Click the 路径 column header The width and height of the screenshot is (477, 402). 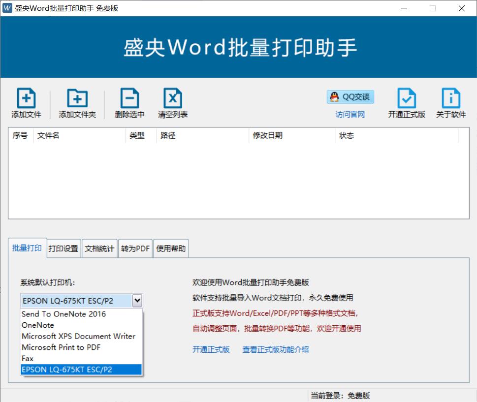pos(203,135)
